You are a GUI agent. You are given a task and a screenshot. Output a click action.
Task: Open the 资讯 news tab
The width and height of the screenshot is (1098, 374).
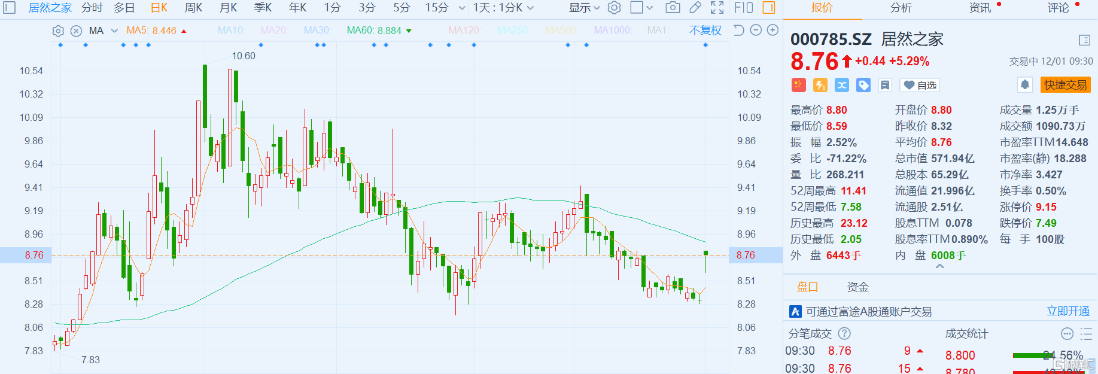[980, 8]
